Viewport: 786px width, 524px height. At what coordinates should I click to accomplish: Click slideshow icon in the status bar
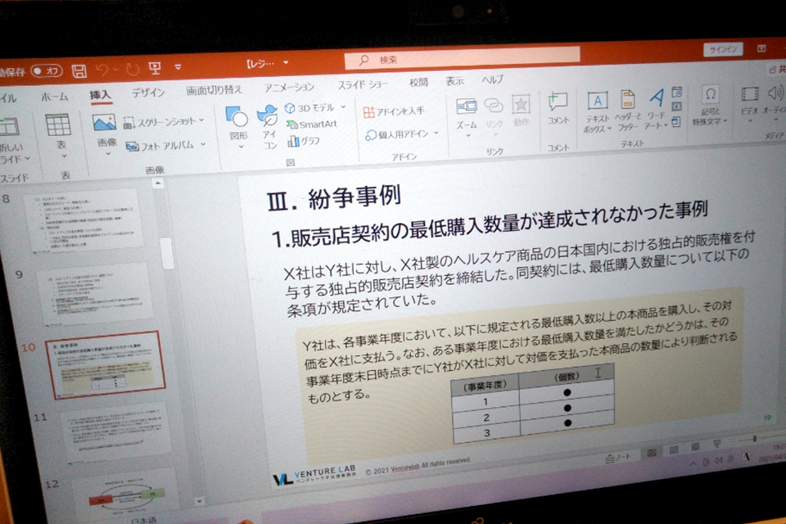click(x=717, y=443)
